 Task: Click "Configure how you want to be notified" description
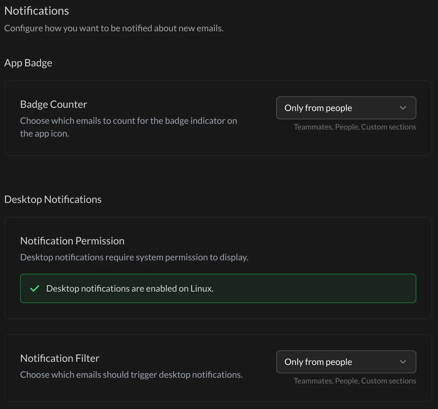(114, 28)
